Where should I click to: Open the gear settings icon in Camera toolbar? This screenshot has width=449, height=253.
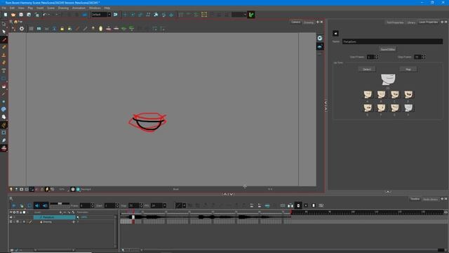coord(22,29)
